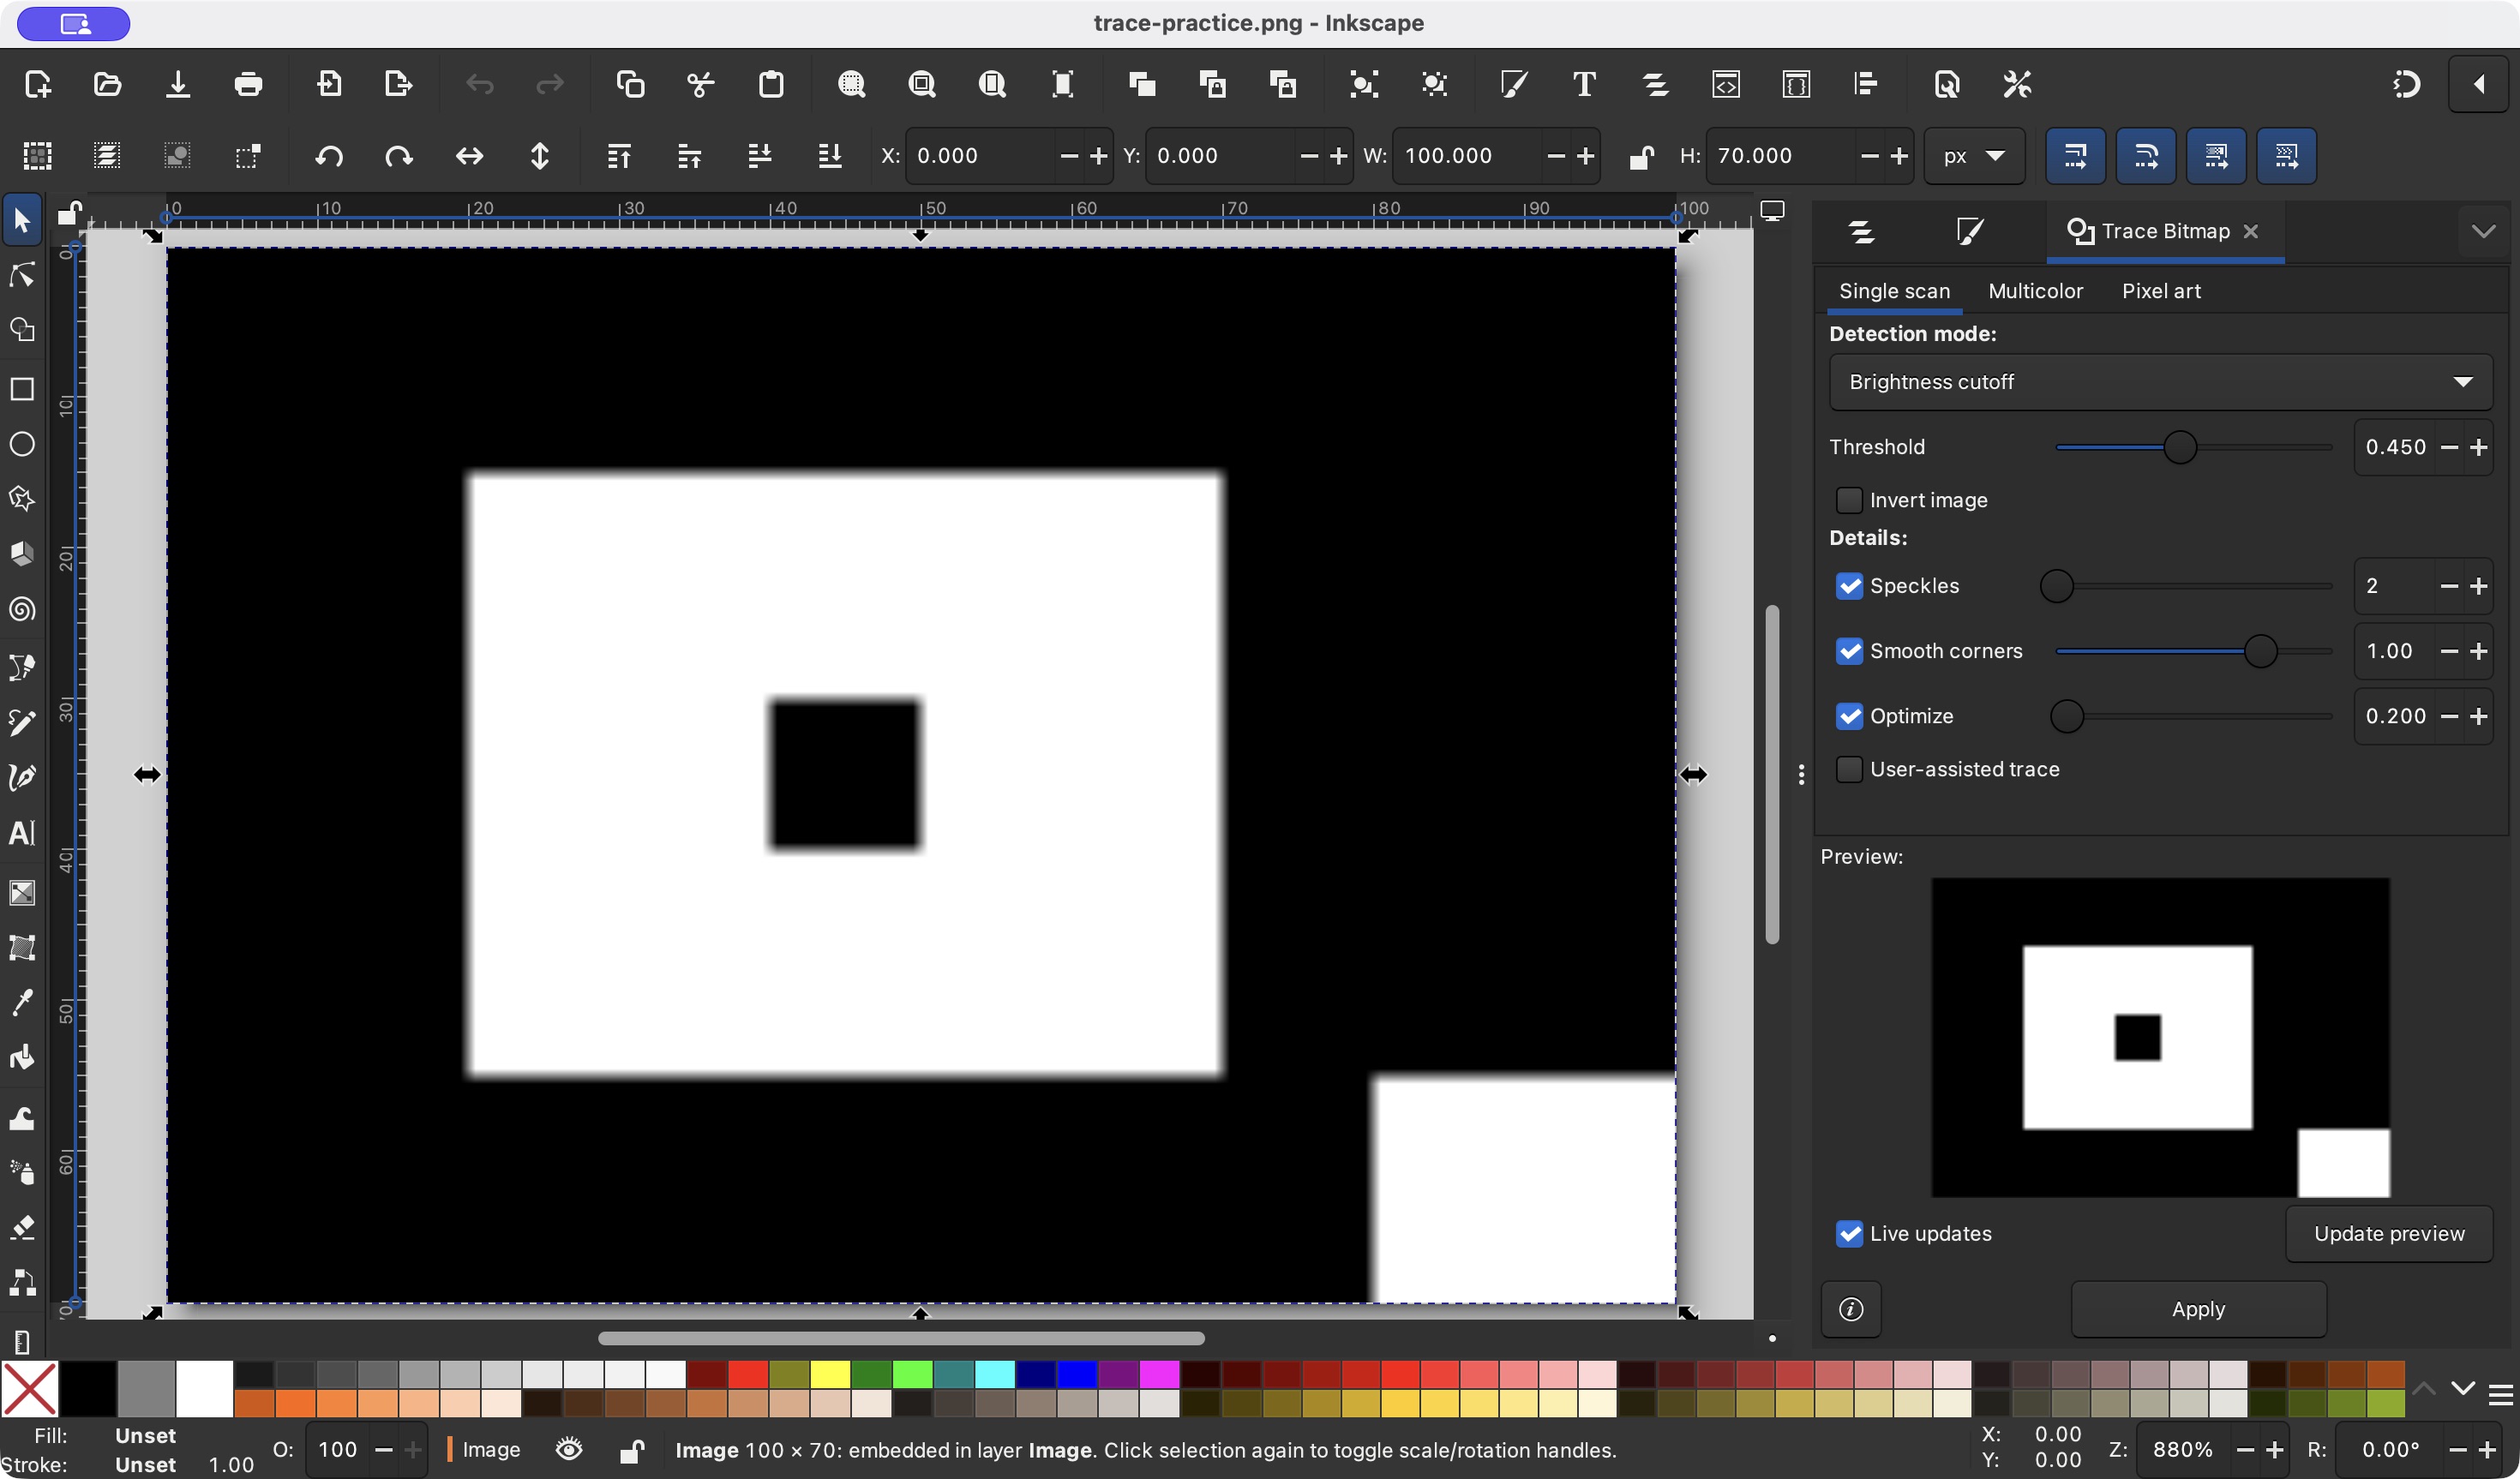The width and height of the screenshot is (2520, 1479).
Task: Turn off Live updates checkbox
Action: click(1849, 1233)
